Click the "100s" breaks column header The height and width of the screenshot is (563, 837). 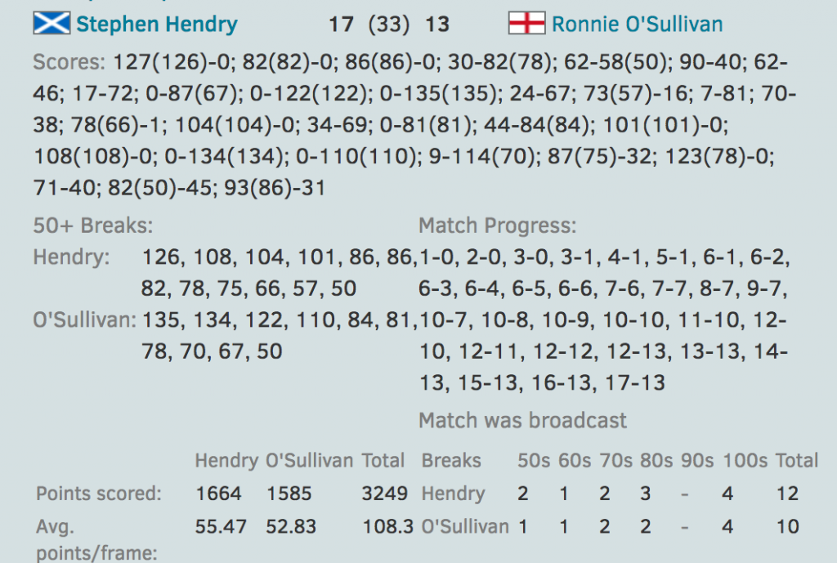(745, 461)
